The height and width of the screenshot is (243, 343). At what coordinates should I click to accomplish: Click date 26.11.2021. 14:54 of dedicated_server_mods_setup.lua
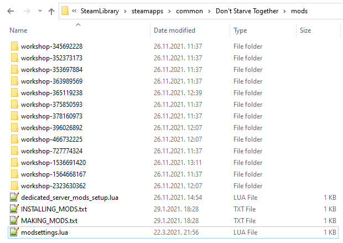[178, 198]
